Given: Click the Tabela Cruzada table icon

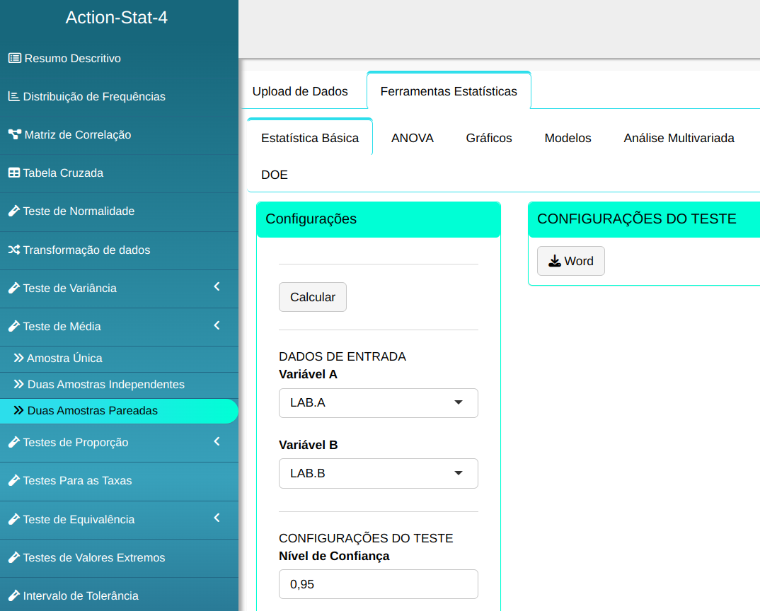Looking at the screenshot, I should pyautogui.click(x=13, y=173).
